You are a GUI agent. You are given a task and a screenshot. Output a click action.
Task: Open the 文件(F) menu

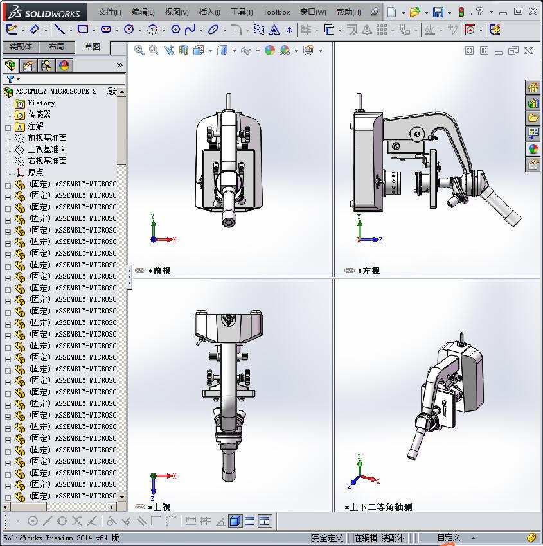tap(109, 12)
